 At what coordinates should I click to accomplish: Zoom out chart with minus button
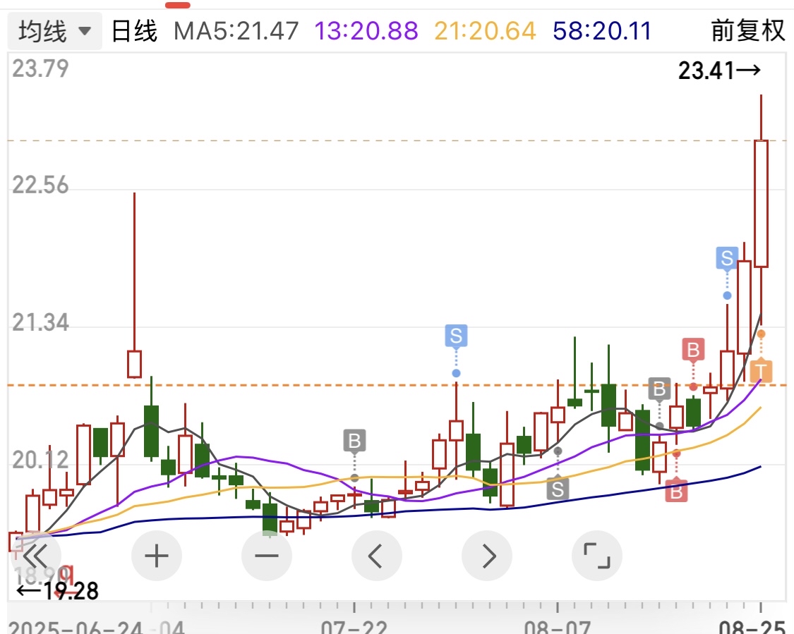coord(267,556)
